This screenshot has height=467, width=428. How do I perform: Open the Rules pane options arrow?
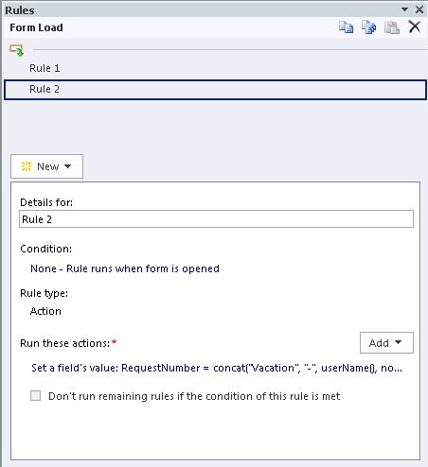[x=404, y=9]
